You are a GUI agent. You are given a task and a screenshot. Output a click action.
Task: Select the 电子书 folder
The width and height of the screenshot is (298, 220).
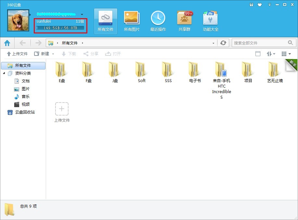(195, 72)
